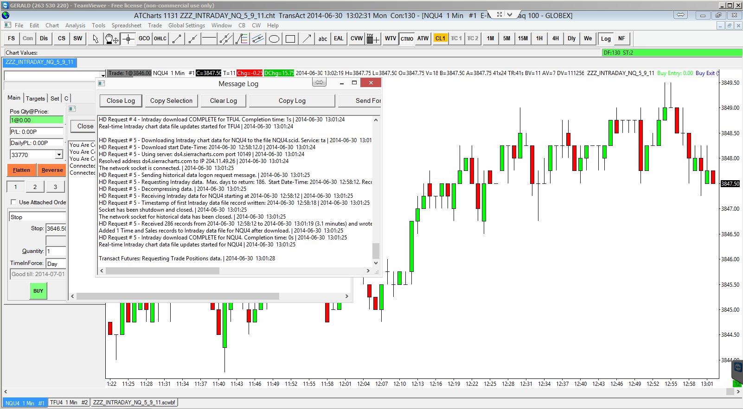Click the Copy Log button
The image size is (743, 409).
[x=292, y=101]
